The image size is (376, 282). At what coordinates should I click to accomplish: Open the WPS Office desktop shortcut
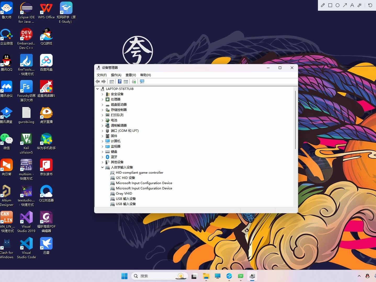pos(46,10)
